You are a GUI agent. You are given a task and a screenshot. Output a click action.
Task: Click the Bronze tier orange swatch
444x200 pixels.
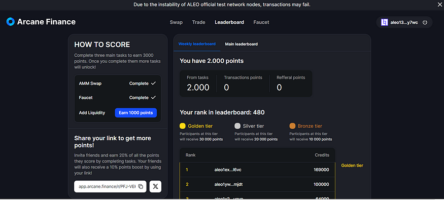point(292,126)
